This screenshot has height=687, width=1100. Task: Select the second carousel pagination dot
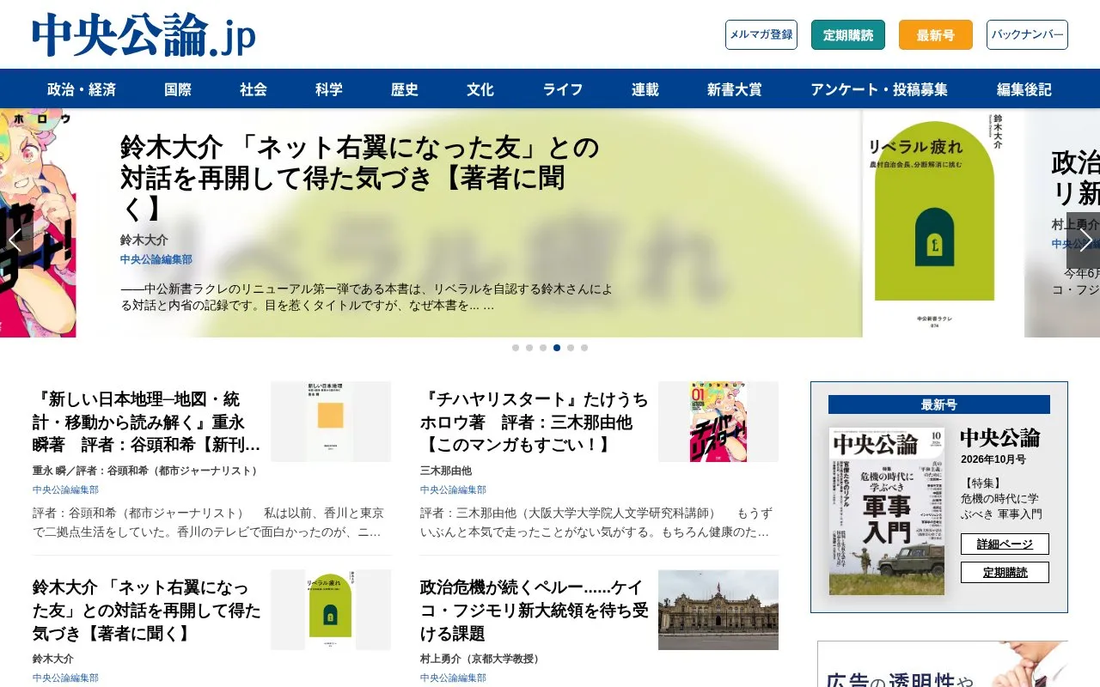click(529, 348)
